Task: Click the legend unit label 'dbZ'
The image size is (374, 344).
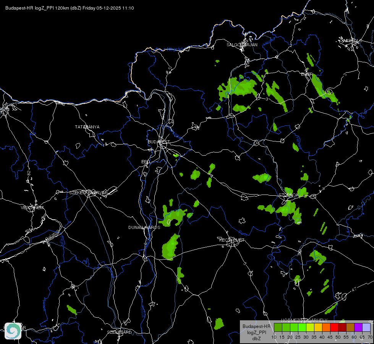Action: coord(256,339)
